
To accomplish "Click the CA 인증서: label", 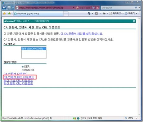I will 9,44.
